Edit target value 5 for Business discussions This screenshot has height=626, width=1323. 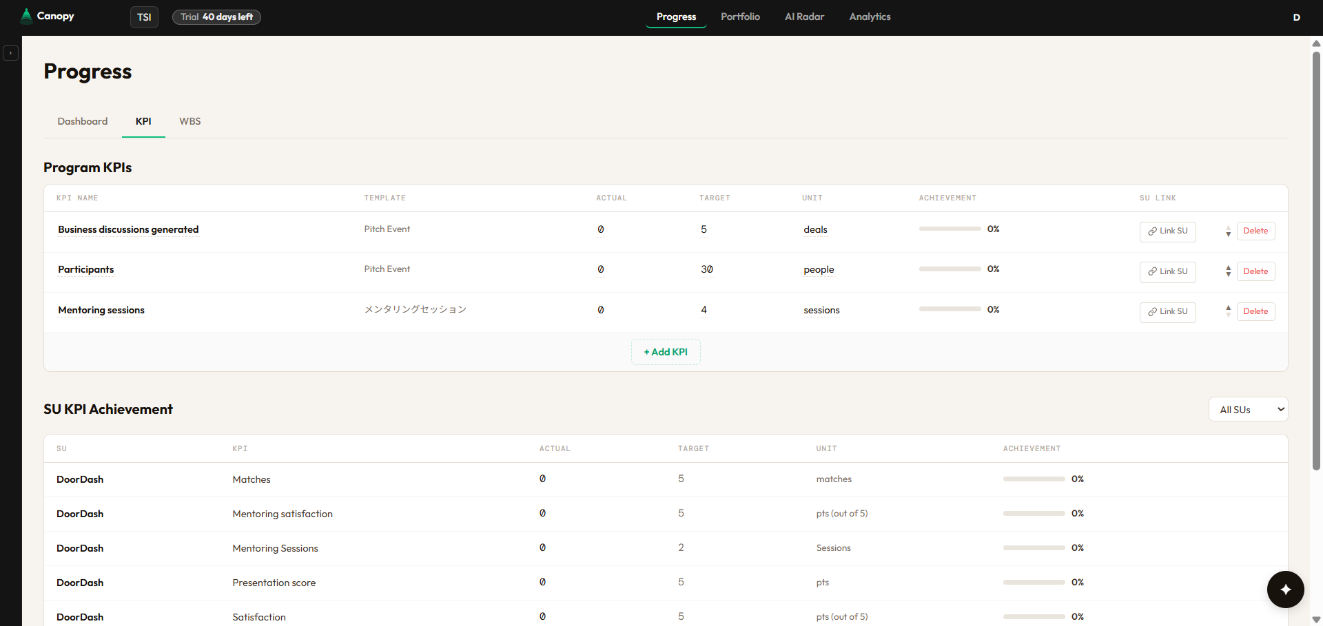click(704, 230)
